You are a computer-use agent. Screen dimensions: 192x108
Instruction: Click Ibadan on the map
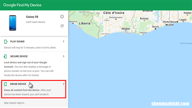click(187, 13)
